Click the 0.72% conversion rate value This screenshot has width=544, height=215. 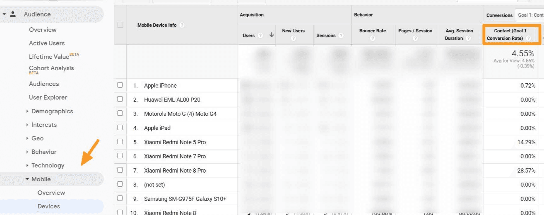click(x=528, y=86)
